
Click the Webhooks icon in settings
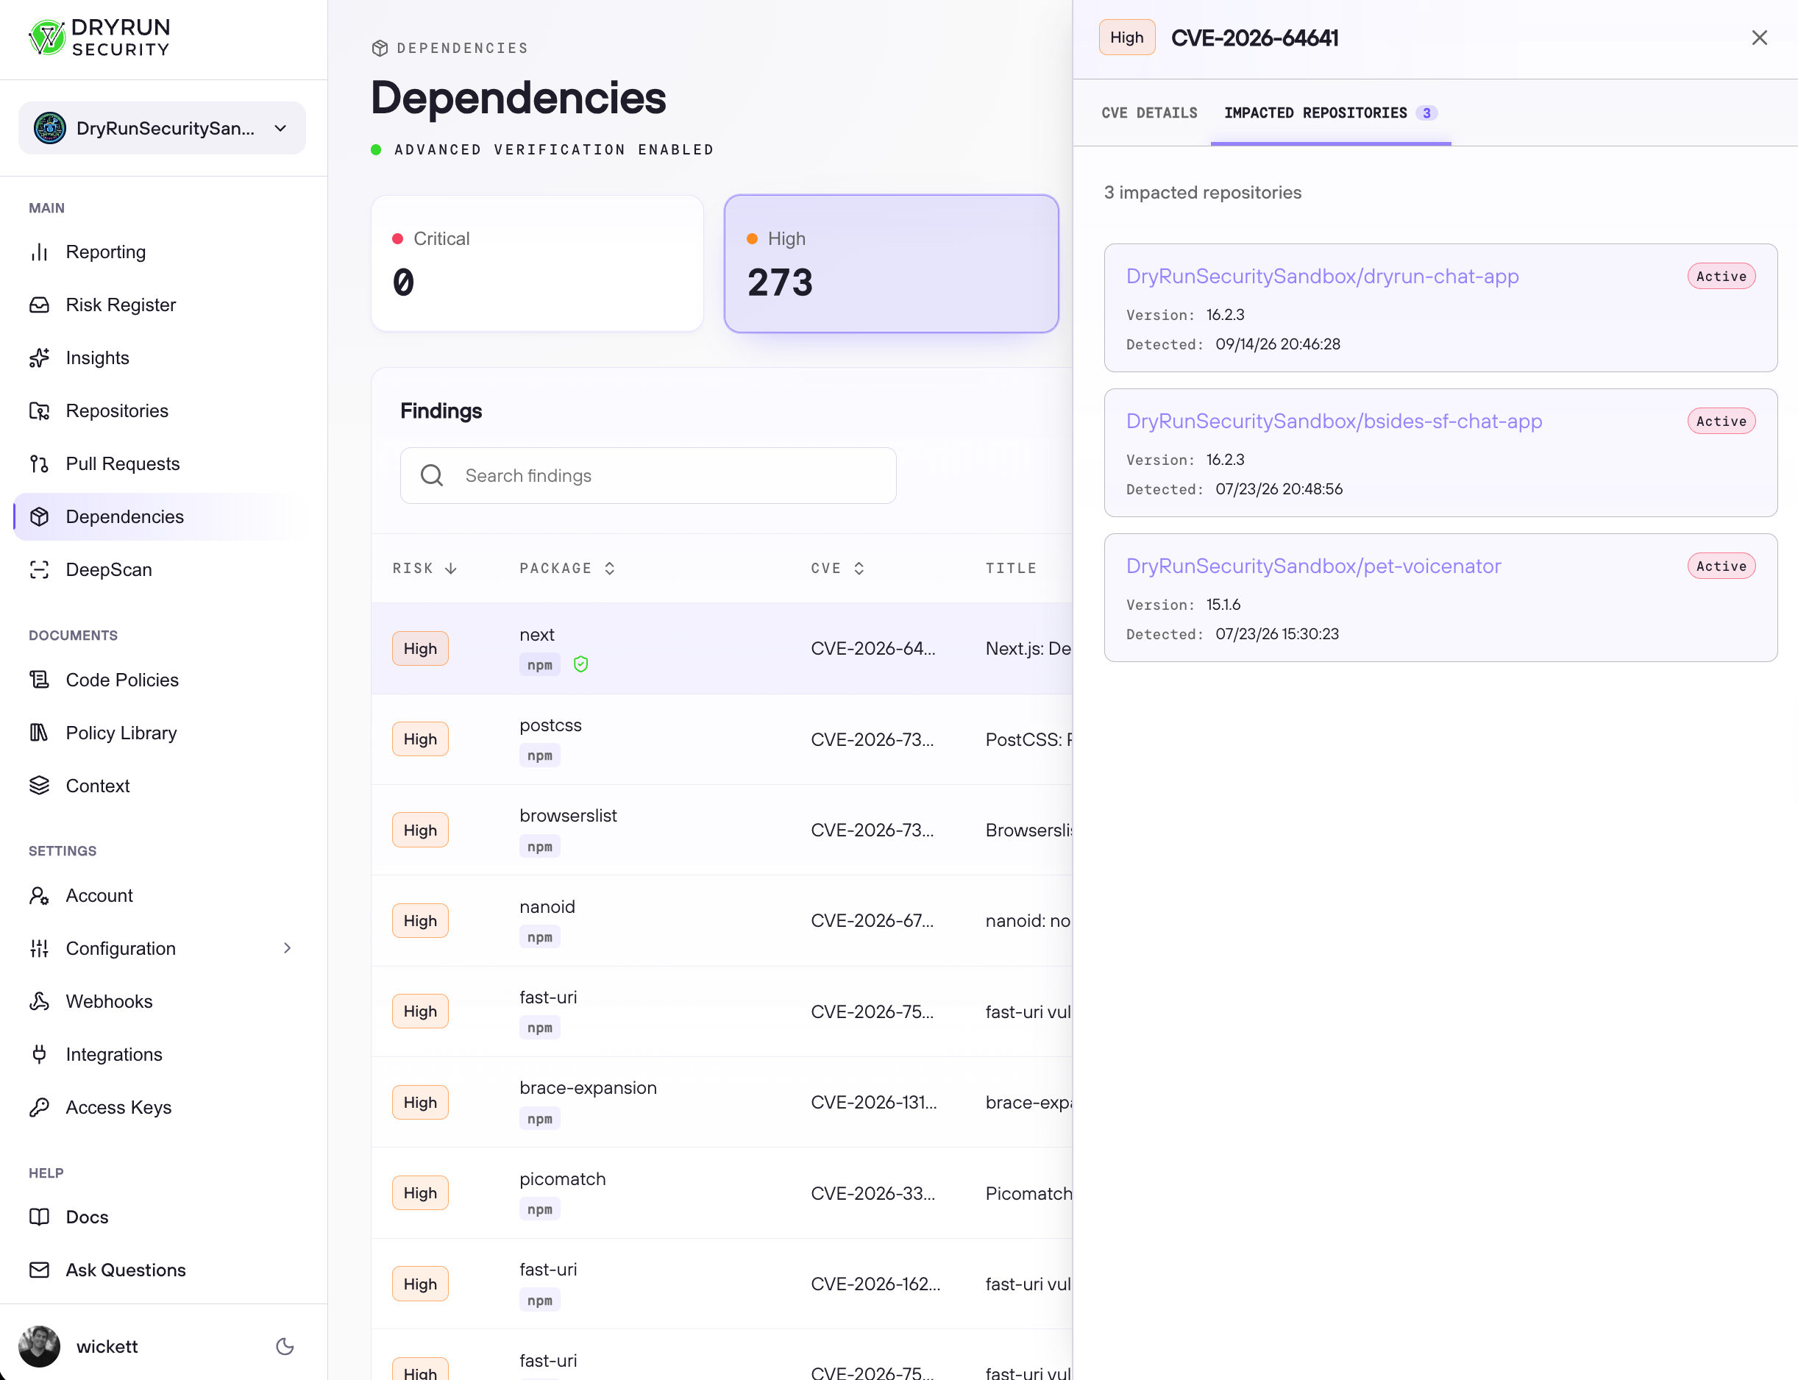[40, 1001]
